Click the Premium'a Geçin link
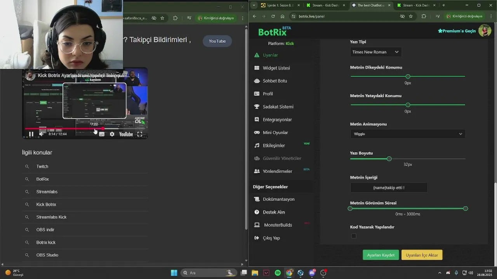Viewport: 497px width, 279px height. pyautogui.click(x=457, y=31)
